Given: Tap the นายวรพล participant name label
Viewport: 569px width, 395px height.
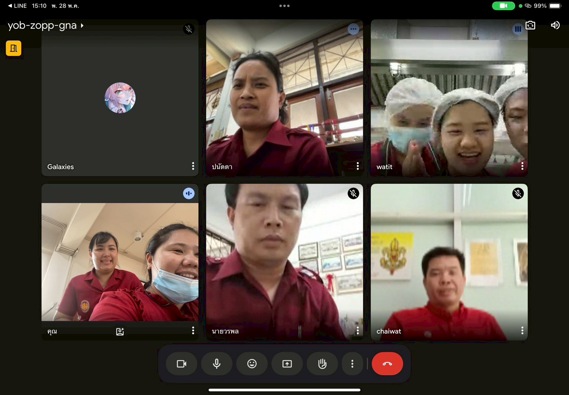Looking at the screenshot, I should tap(225, 331).
